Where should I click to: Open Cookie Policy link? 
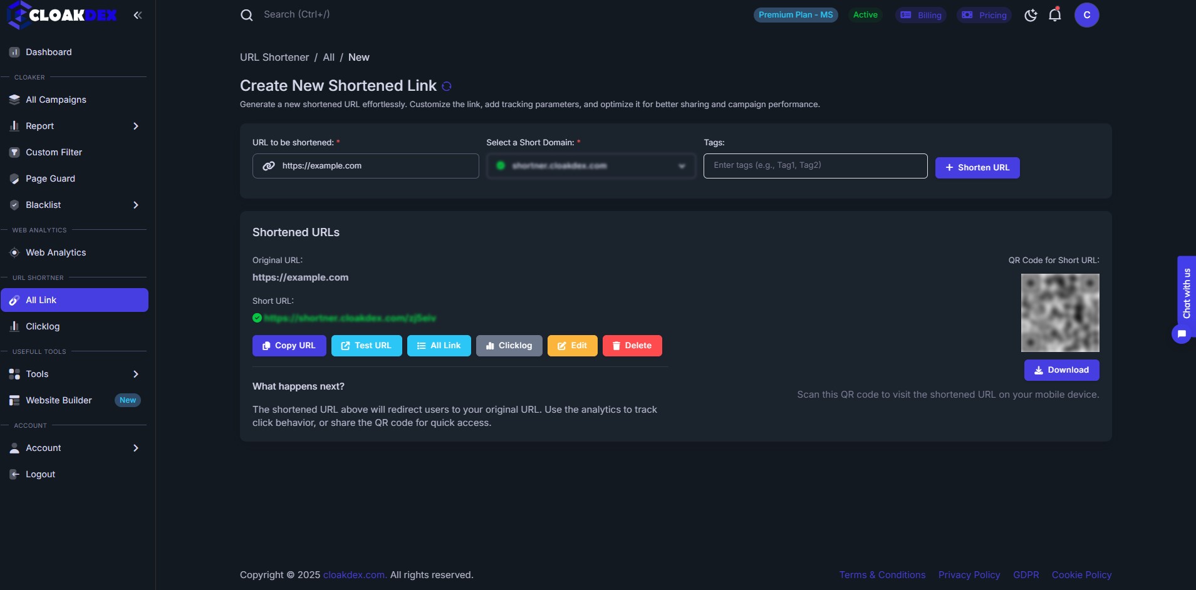(x=1081, y=575)
